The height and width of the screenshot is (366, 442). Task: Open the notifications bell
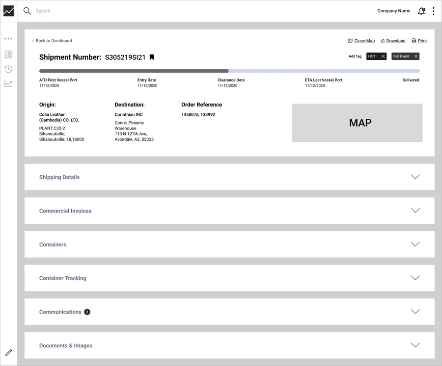421,11
